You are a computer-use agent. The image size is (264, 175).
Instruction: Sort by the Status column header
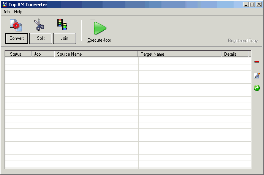(19, 54)
